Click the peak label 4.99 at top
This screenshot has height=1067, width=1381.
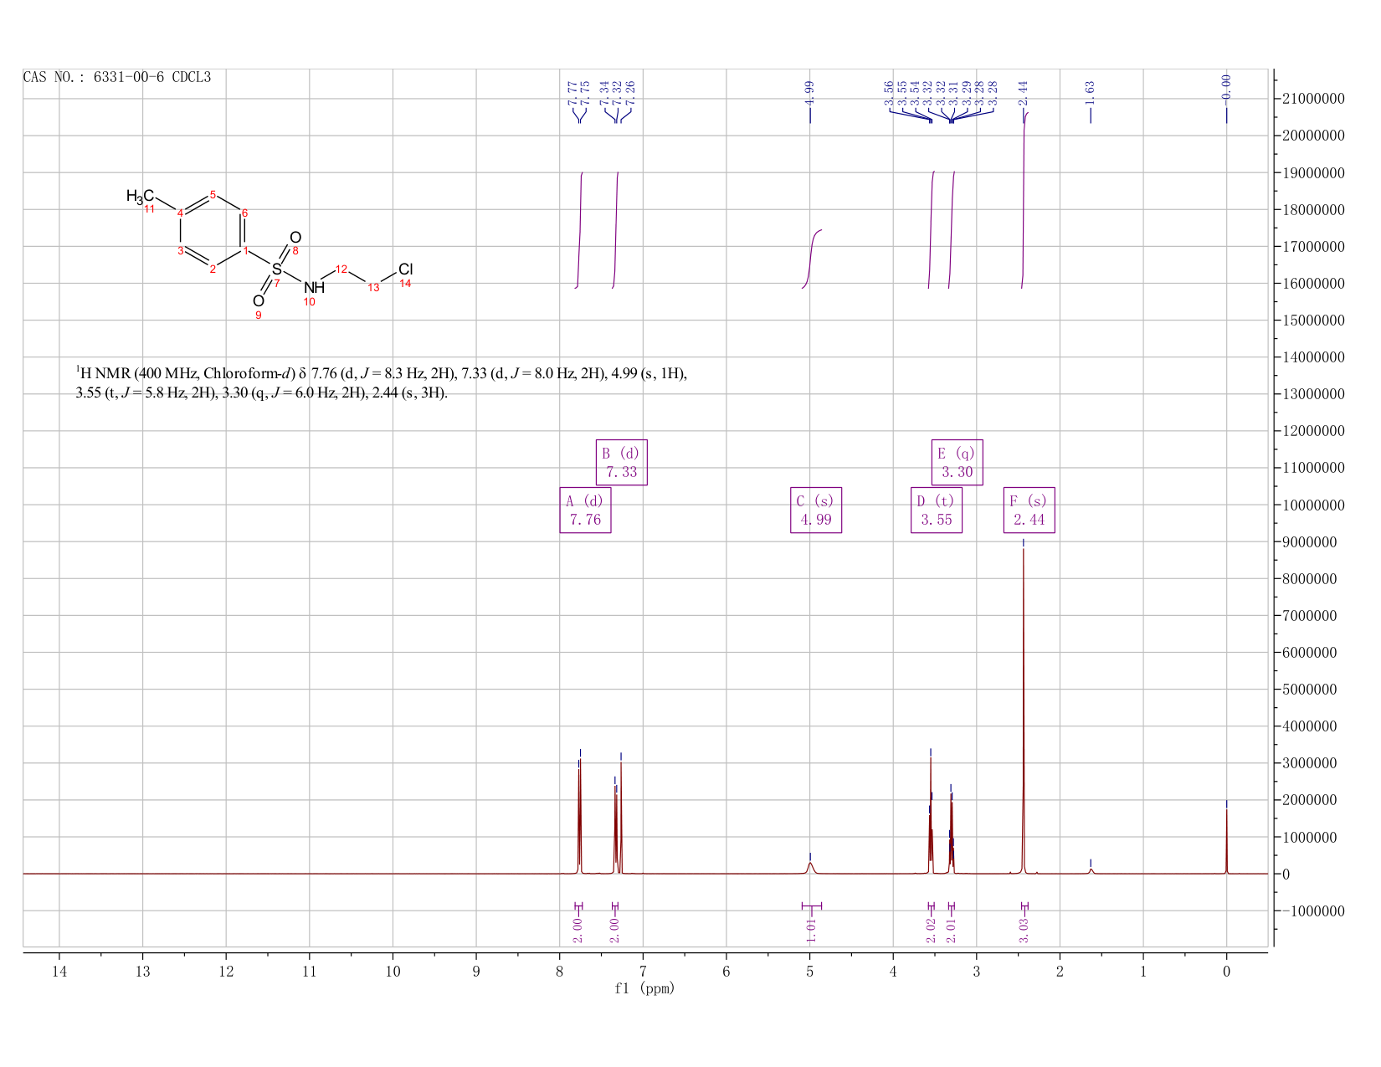(809, 92)
